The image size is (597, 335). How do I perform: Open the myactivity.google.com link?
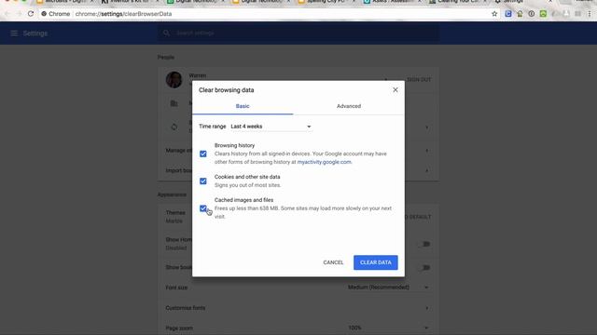point(324,162)
